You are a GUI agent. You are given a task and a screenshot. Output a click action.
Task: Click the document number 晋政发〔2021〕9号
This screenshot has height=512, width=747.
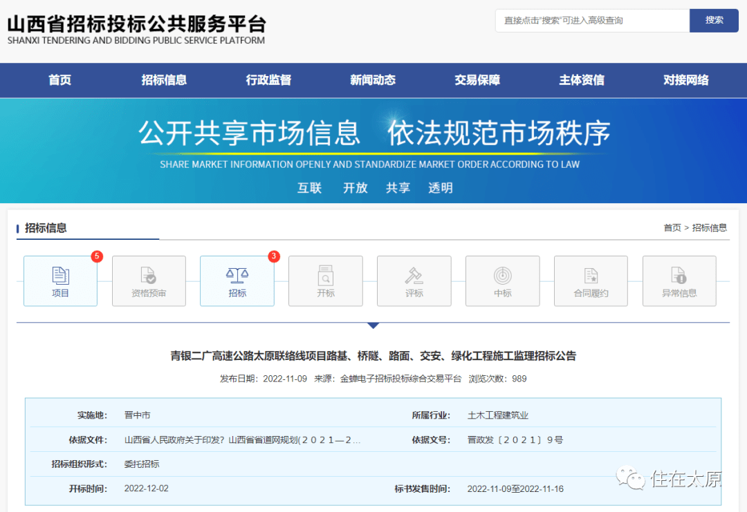(x=515, y=439)
